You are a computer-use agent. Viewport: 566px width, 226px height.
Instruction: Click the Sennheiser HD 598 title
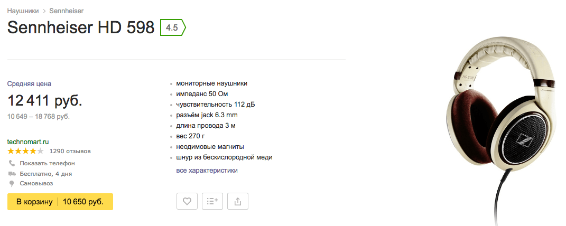pos(81,28)
